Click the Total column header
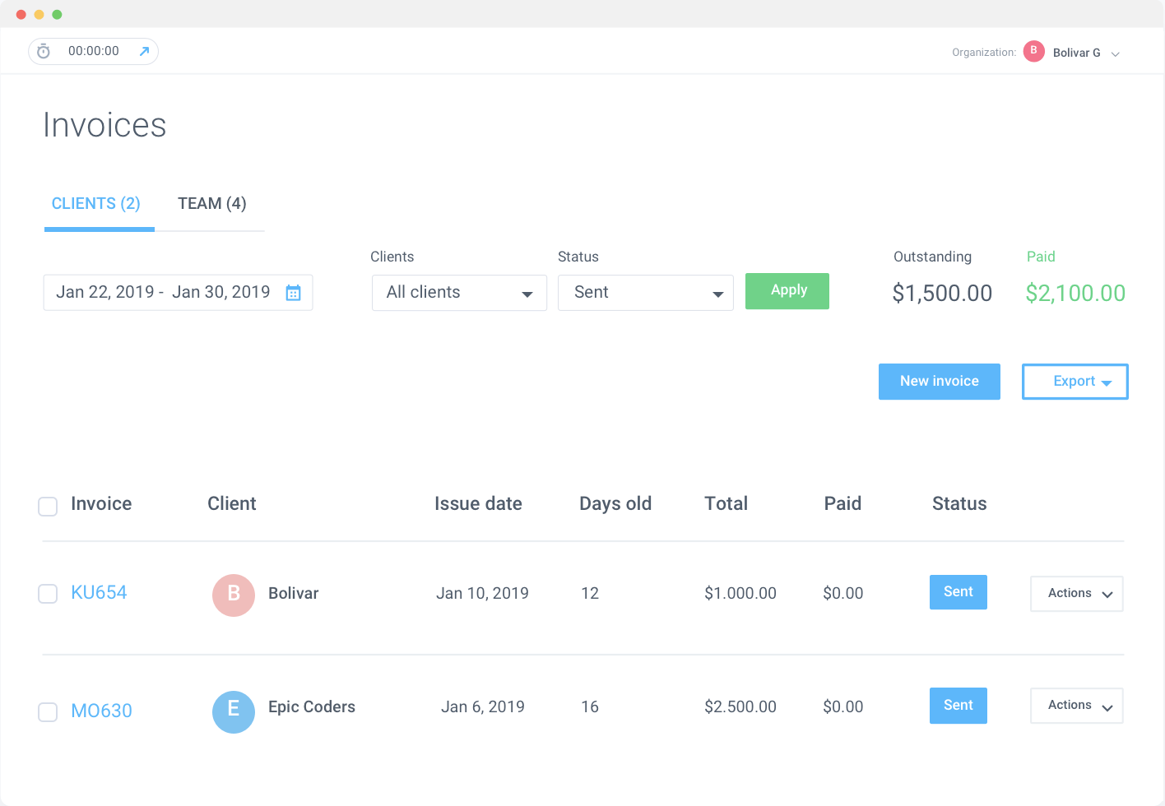 point(726,504)
